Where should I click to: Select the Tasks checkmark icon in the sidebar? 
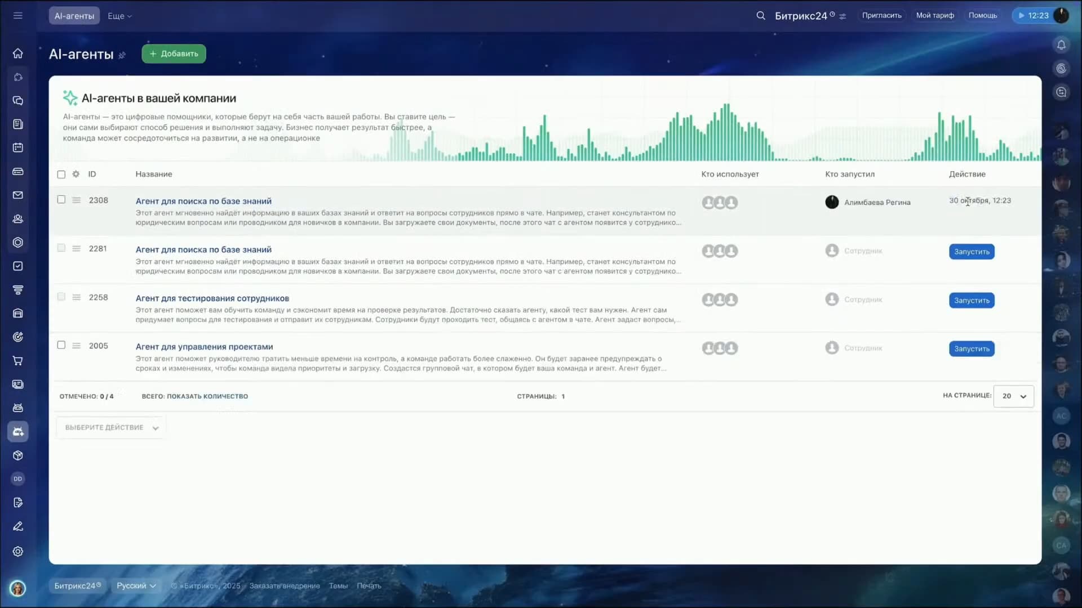coord(17,266)
